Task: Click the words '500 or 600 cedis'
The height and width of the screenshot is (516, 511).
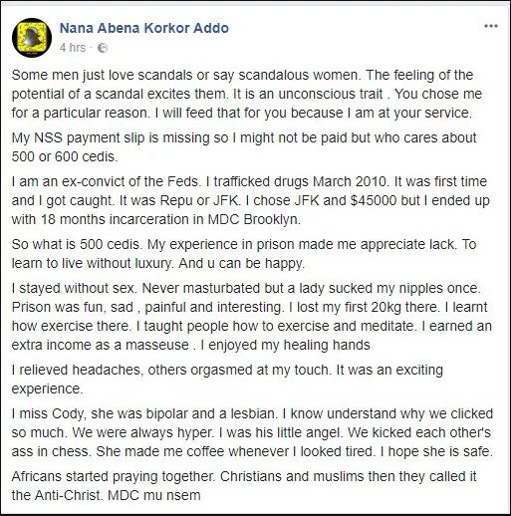Action: point(64,156)
